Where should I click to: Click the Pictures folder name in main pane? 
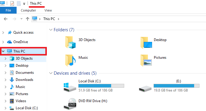pyautogui.click(x=160, y=58)
